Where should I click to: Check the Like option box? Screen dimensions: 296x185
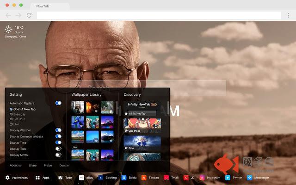point(11,124)
